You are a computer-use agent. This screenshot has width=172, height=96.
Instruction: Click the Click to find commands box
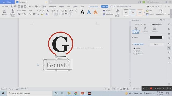(121, 6)
